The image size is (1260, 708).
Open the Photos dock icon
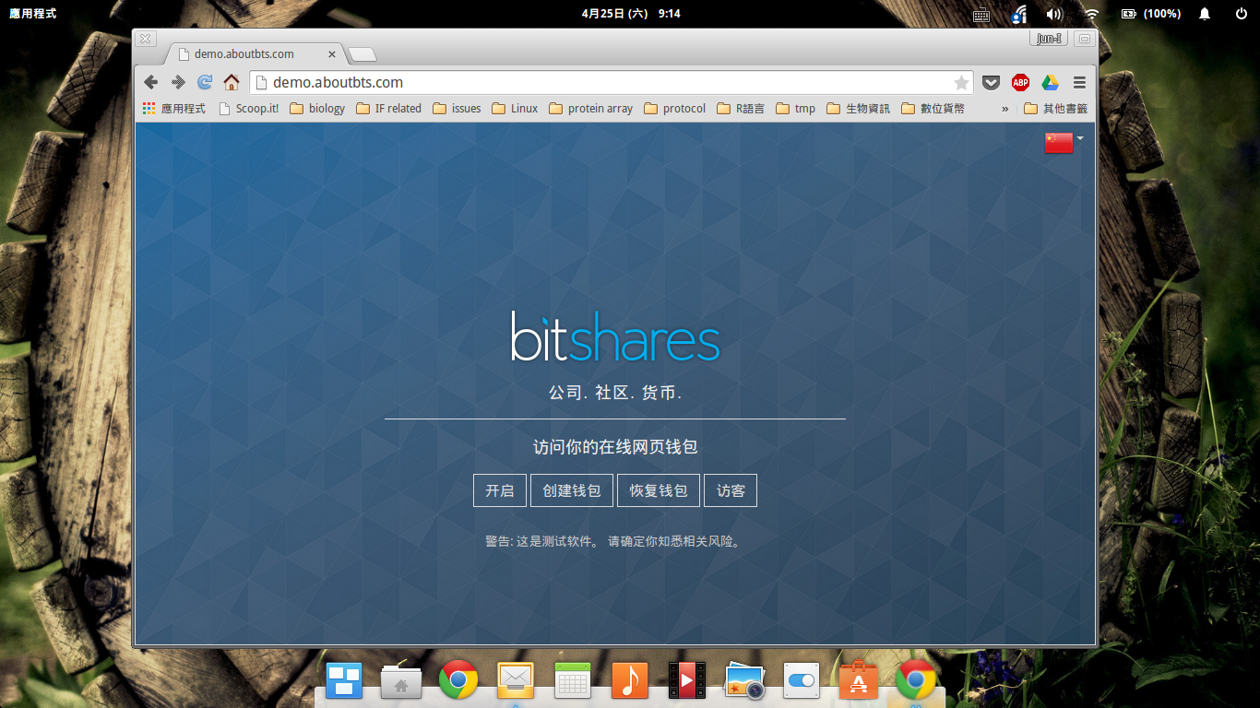744,680
